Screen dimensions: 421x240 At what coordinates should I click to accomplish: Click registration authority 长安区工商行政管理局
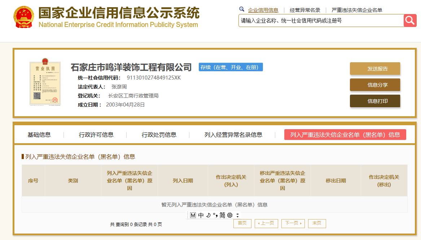[x=133, y=96]
